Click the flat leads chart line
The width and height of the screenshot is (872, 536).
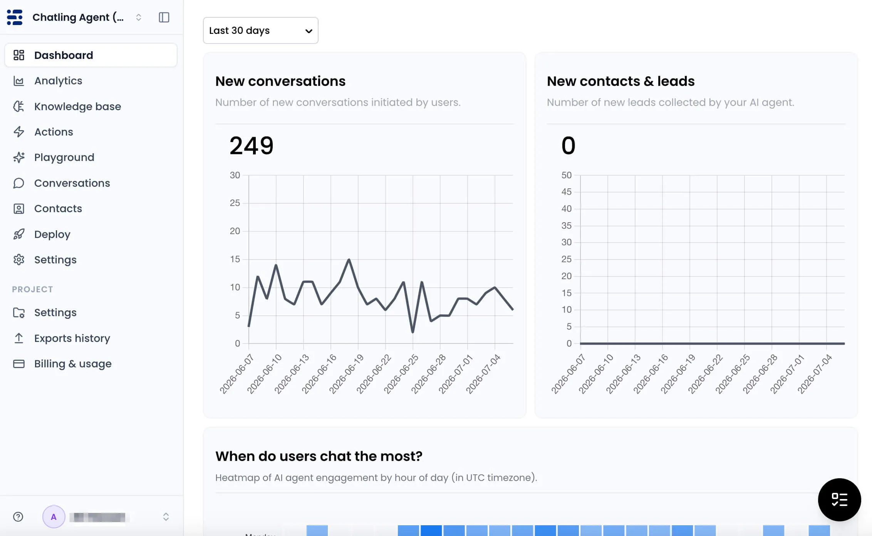tap(712, 343)
